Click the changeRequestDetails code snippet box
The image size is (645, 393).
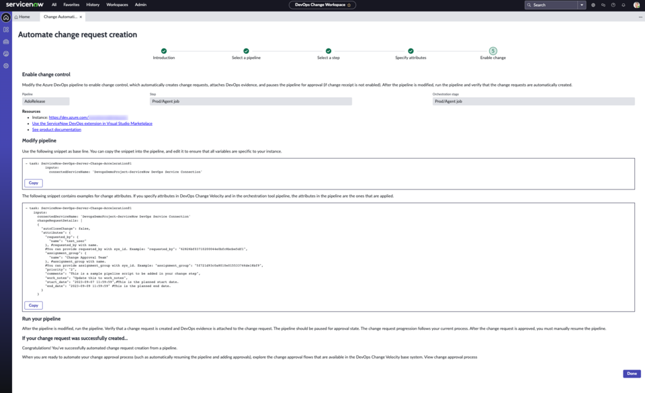pyautogui.click(x=329, y=257)
